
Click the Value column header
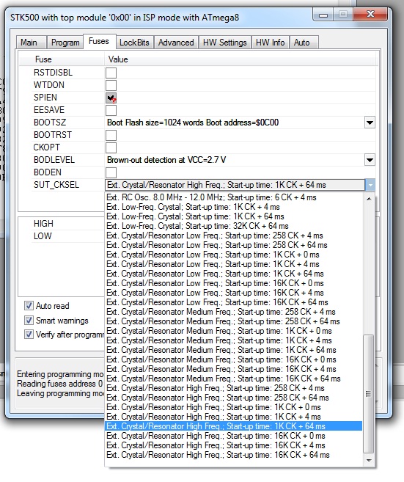pos(118,59)
